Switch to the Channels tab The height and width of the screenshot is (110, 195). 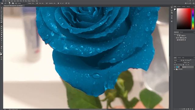click(x=179, y=58)
